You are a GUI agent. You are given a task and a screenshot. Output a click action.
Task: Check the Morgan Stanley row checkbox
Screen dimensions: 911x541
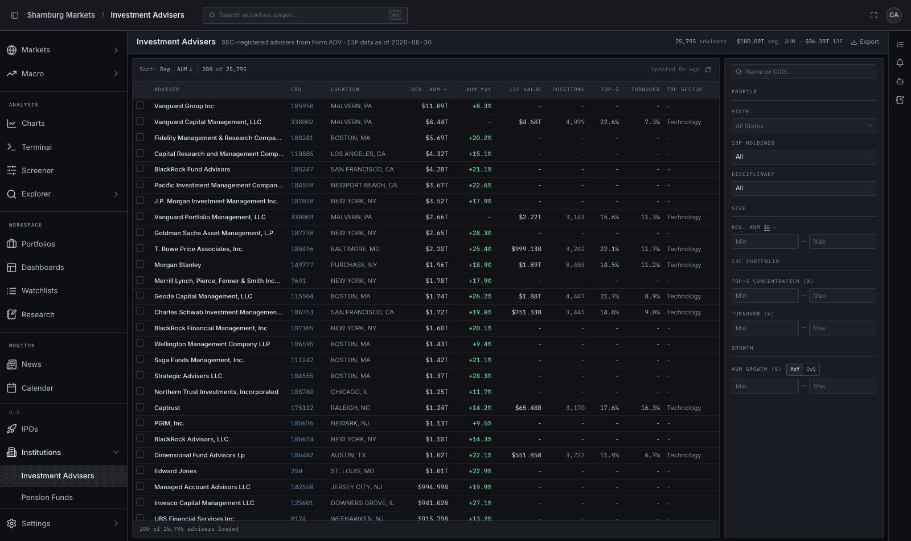click(x=139, y=264)
